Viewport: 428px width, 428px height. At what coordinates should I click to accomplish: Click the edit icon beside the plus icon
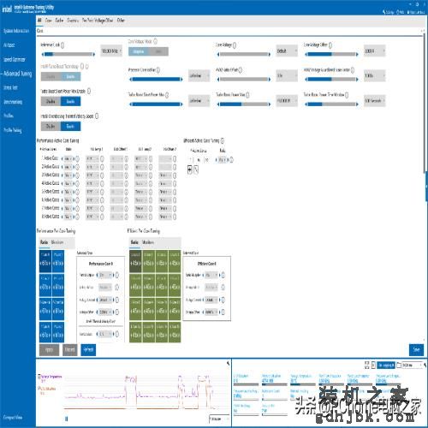coord(196,169)
